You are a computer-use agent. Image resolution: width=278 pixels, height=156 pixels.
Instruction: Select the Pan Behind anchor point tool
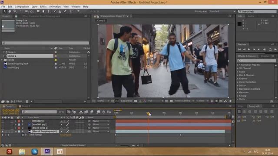pos(32,11)
